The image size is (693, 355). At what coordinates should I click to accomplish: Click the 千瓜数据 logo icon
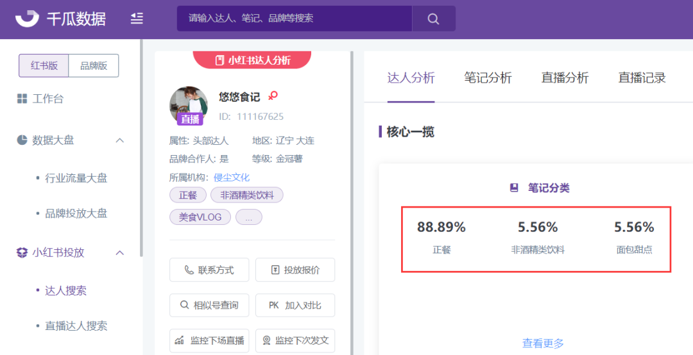27,19
